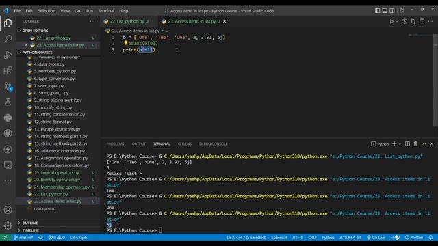
Task: Split the terminal panel
Action: 407,143
